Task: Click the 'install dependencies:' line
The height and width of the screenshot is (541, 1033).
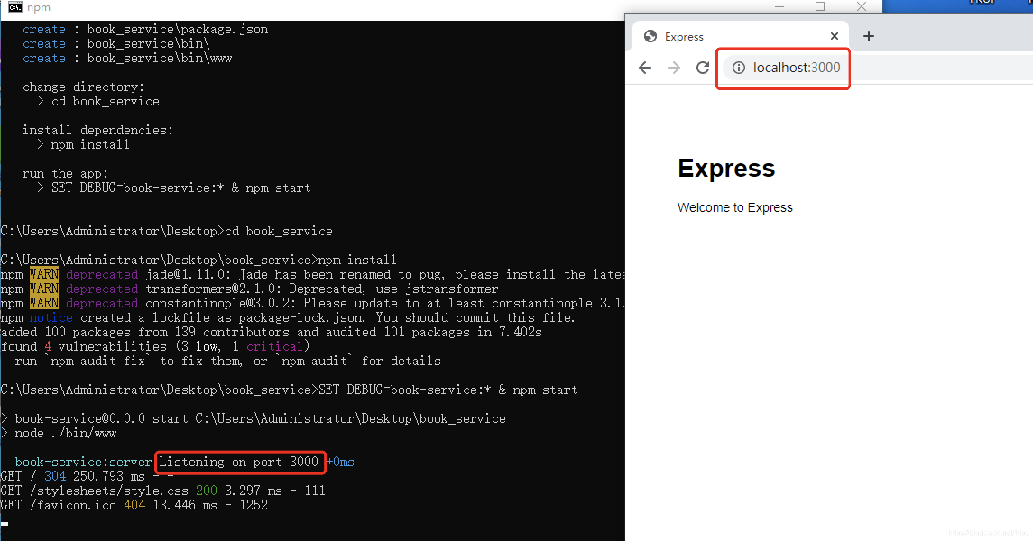Action: coord(97,130)
